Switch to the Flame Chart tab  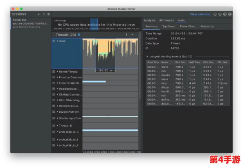point(187,27)
